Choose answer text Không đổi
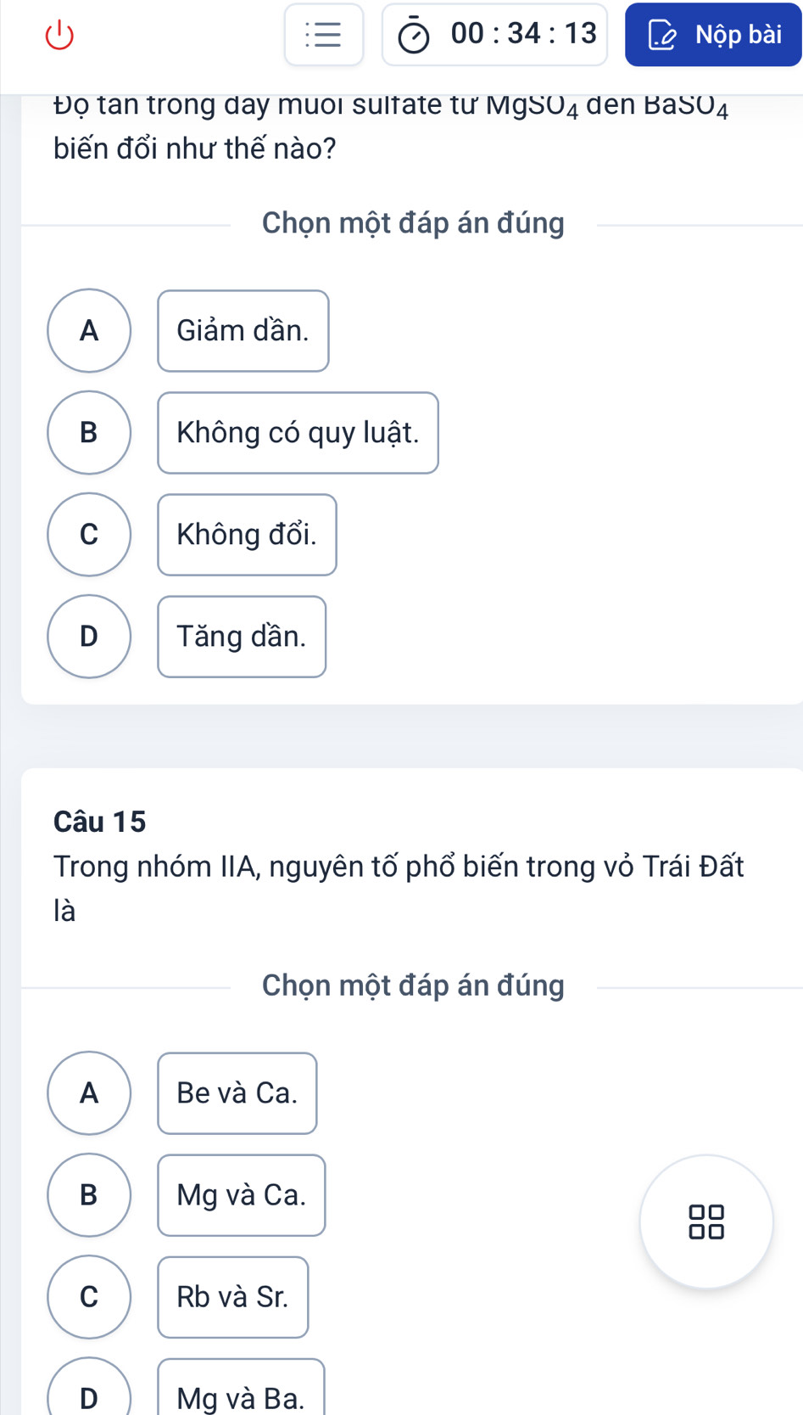Viewport: 803px width, 1415px height. 247,535
